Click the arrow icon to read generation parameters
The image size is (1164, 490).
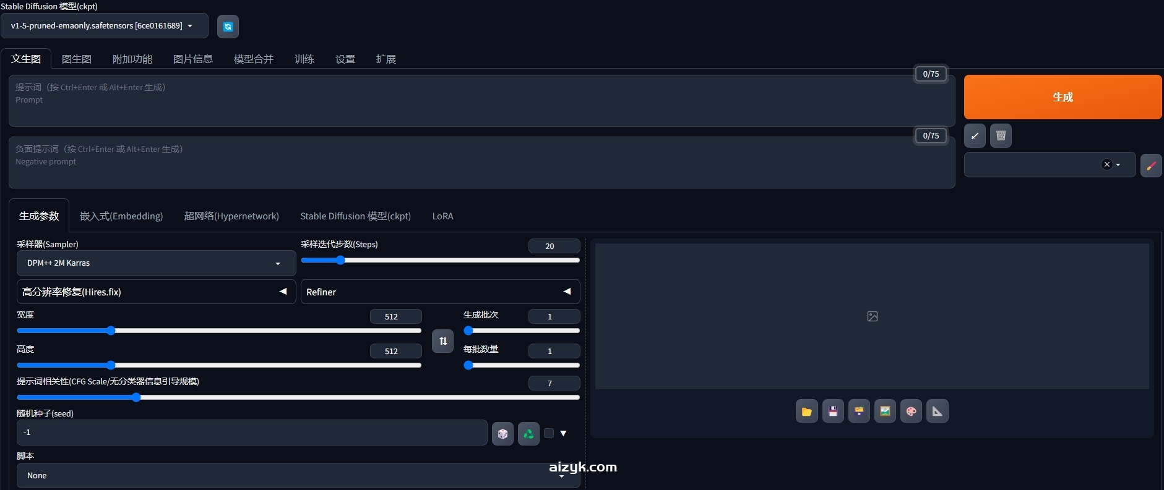tap(975, 136)
